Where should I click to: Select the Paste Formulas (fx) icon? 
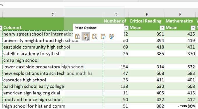[95, 36]
